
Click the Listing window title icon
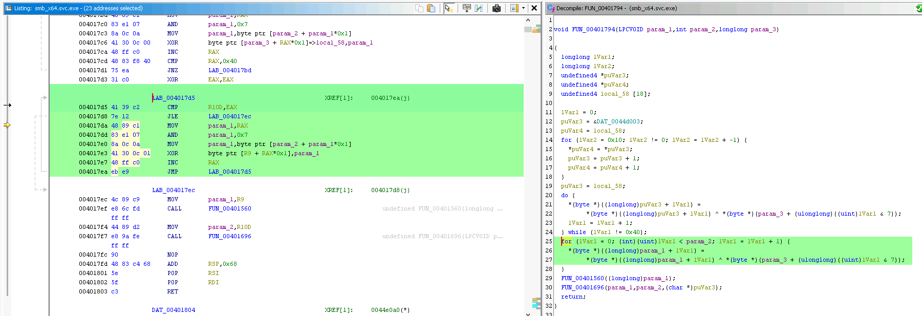[x=8, y=8]
